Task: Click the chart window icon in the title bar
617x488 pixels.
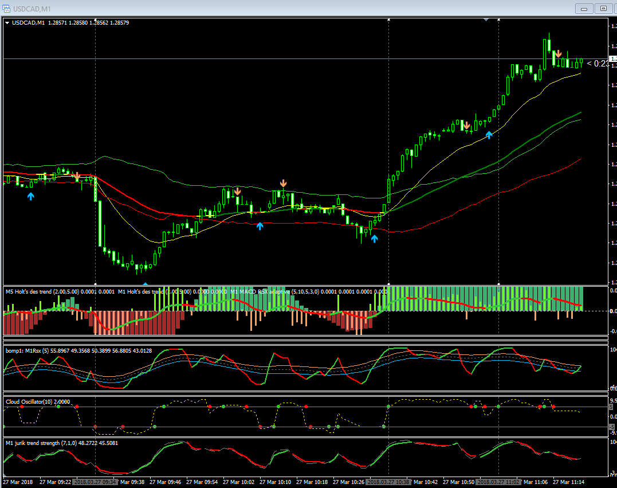Action: [6, 8]
